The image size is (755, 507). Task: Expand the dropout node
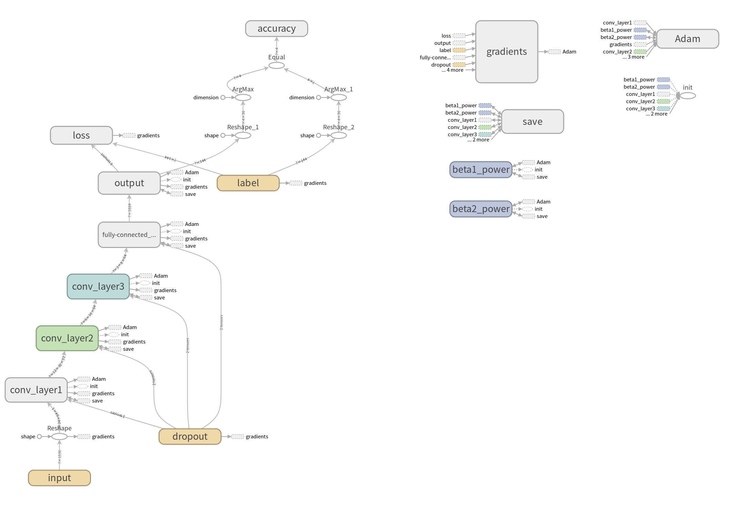[x=190, y=437]
